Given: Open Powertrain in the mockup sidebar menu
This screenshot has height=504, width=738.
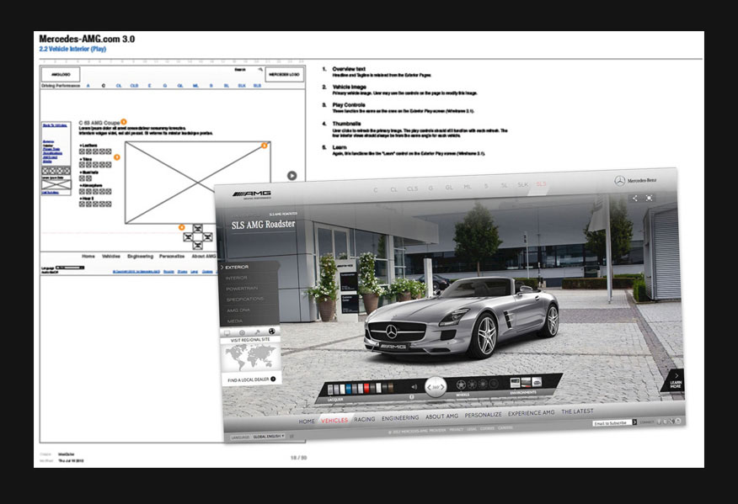Looking at the screenshot, I should 242,289.
